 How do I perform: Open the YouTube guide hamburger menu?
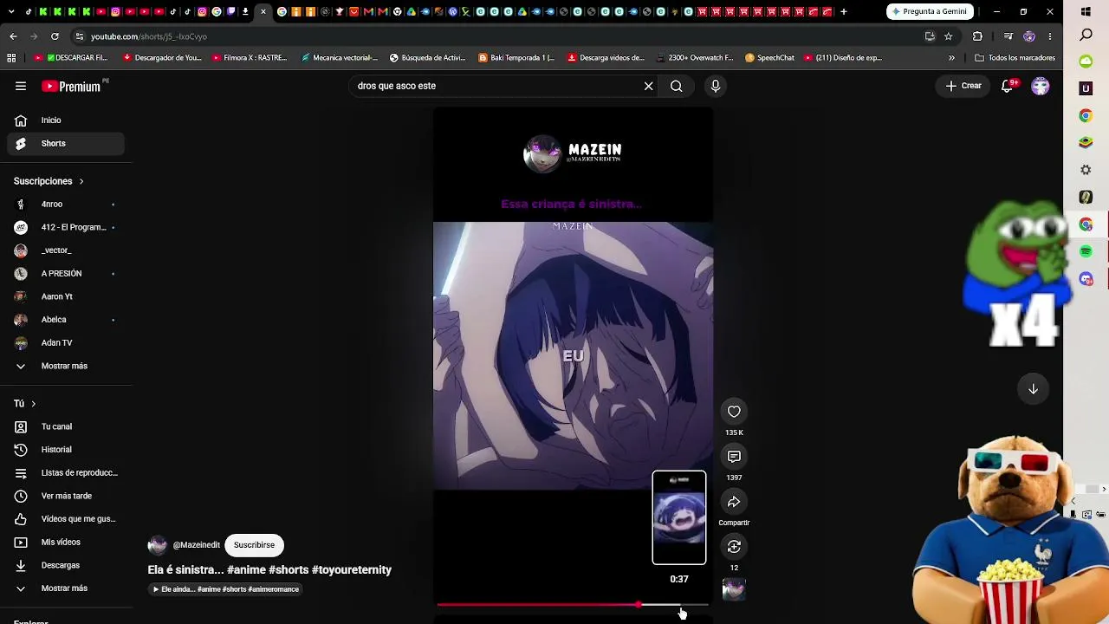coord(21,86)
